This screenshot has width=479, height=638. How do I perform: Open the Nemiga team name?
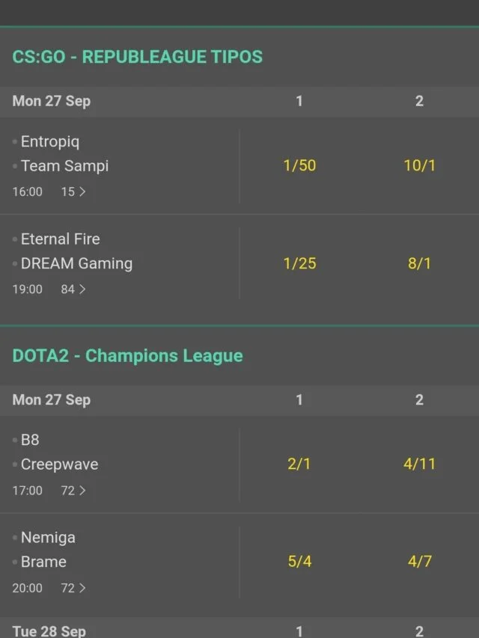click(x=48, y=538)
